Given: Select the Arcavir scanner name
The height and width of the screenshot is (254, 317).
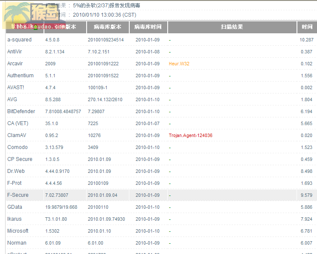Looking at the screenshot, I should (15, 64).
